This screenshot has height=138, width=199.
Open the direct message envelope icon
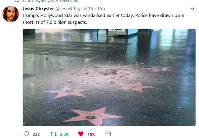[x=108, y=134]
